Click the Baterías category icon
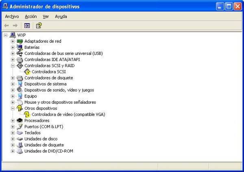This screenshot has width=244, height=172. [x=20, y=47]
